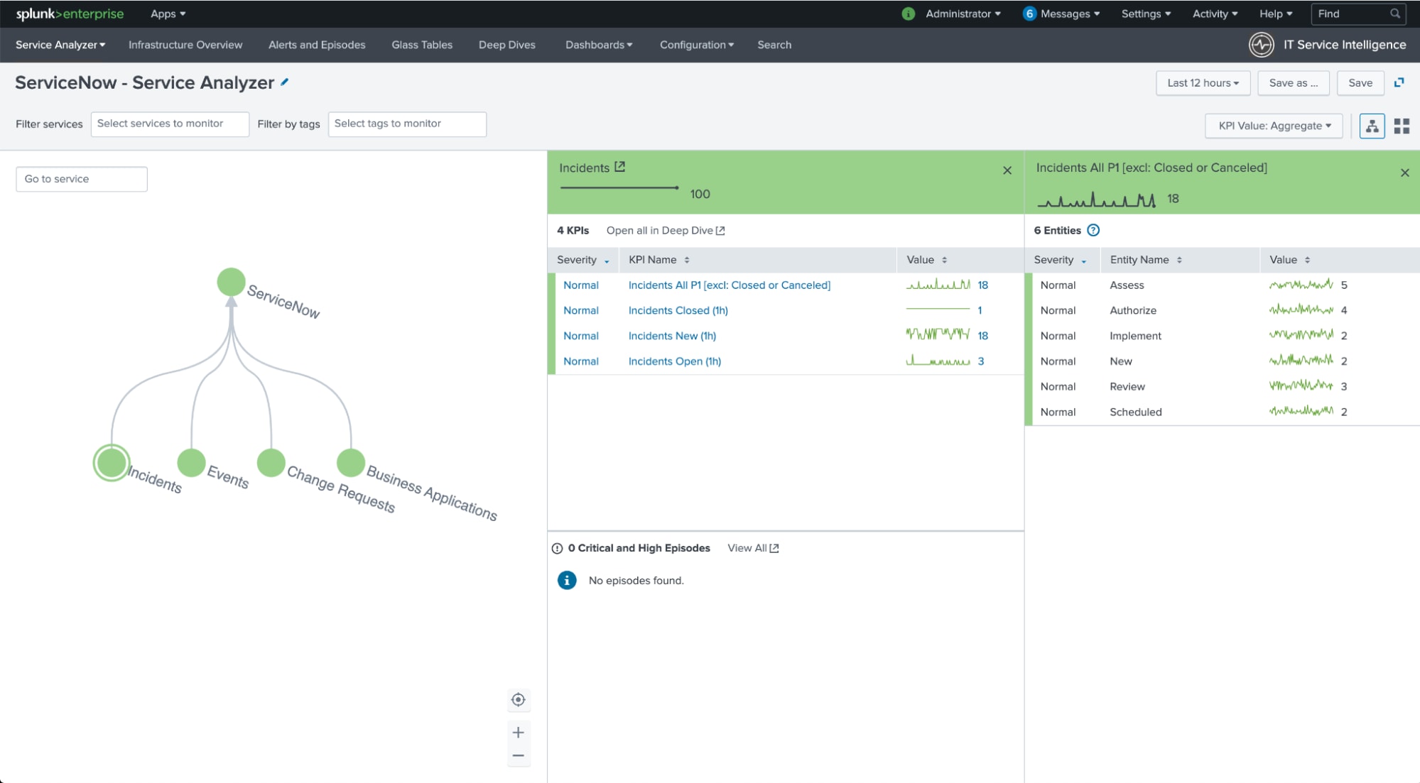Screen dimensions: 1420x783
Task: Open the Apps dropdown menu
Action: pos(168,13)
